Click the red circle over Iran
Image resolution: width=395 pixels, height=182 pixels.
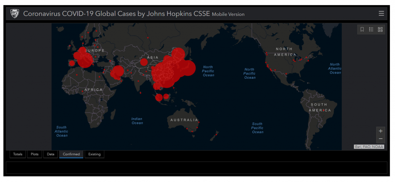click(117, 71)
